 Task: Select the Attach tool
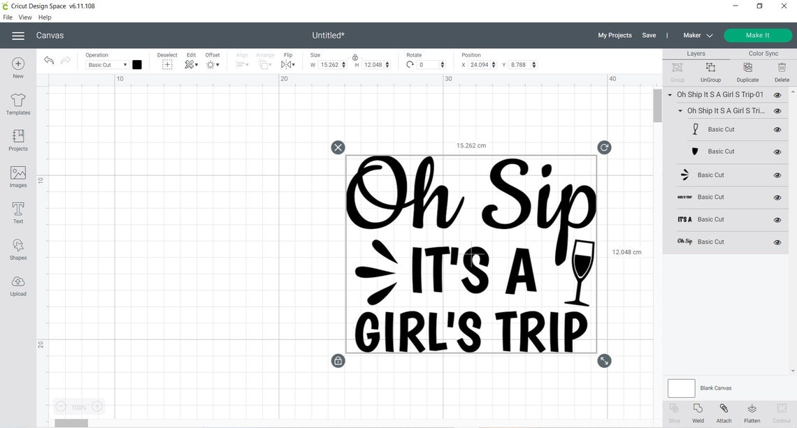click(x=724, y=412)
